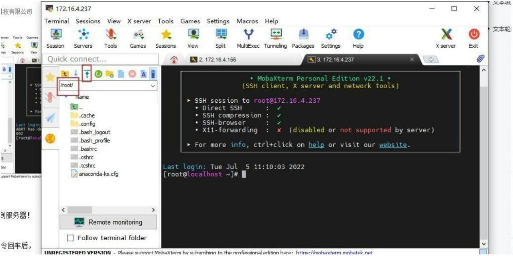
Task: Open the Tools menu in menu bar
Action: pos(165,21)
